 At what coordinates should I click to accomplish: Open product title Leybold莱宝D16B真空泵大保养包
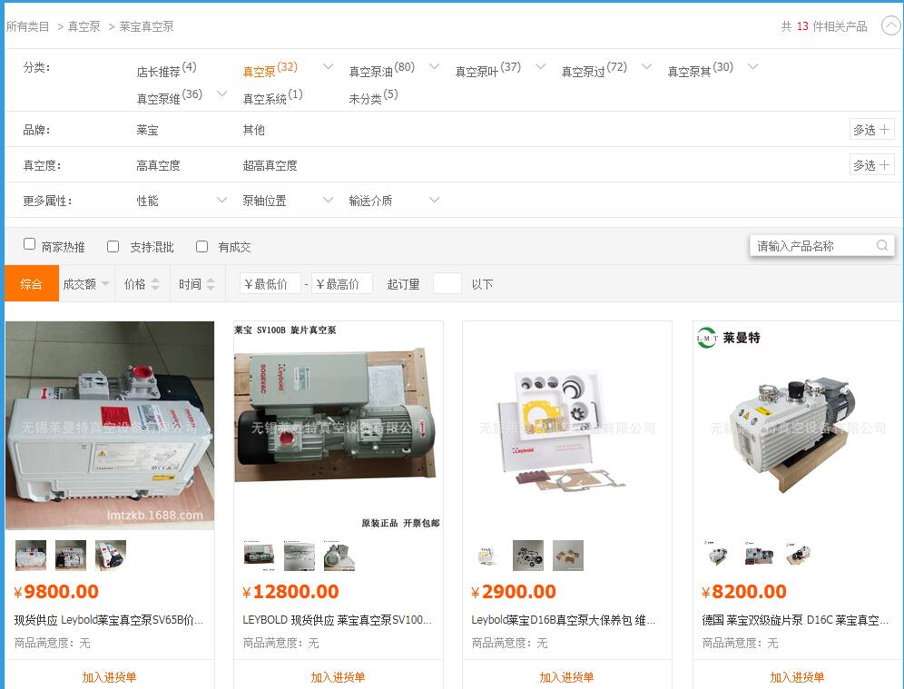click(x=564, y=620)
